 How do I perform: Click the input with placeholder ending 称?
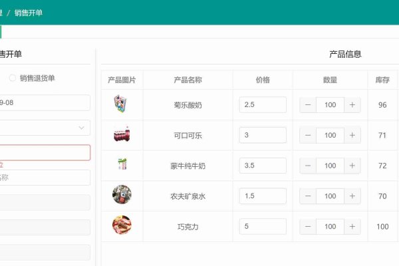pos(45,178)
